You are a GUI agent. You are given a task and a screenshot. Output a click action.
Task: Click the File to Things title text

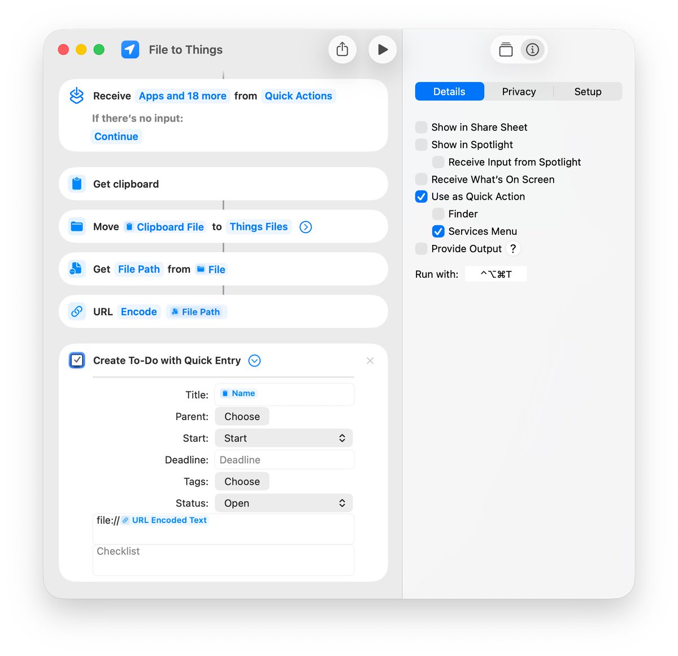[186, 50]
